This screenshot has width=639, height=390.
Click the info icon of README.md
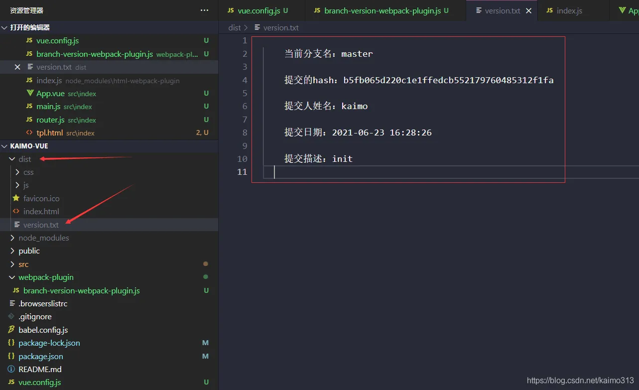pyautogui.click(x=11, y=369)
